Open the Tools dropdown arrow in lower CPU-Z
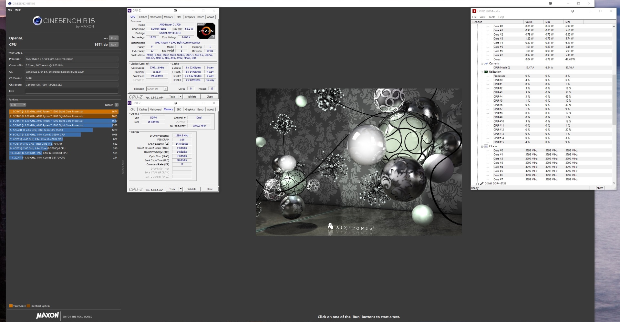Screen dimensions: 620x322 tap(181, 189)
